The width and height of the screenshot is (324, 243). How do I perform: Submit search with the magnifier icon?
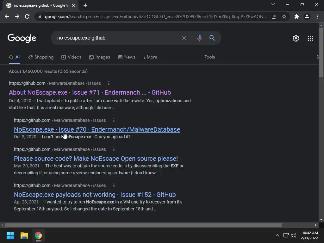[x=212, y=38]
